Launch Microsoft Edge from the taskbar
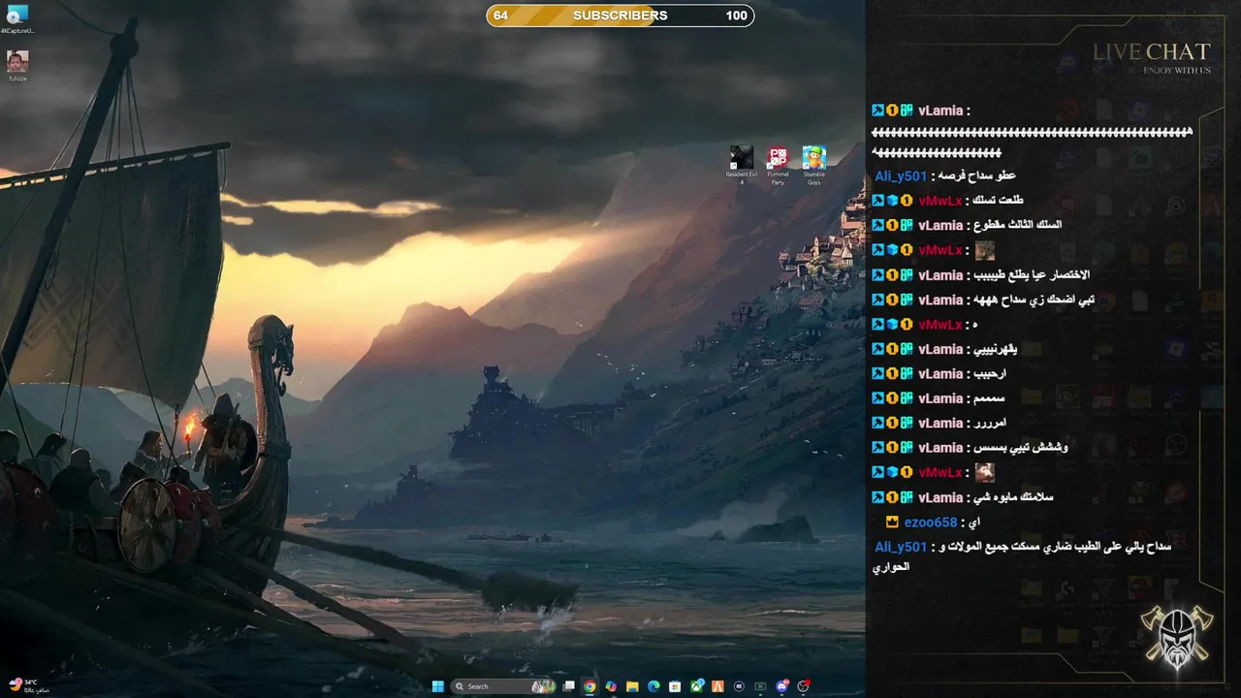This screenshot has width=1241, height=698. (653, 686)
